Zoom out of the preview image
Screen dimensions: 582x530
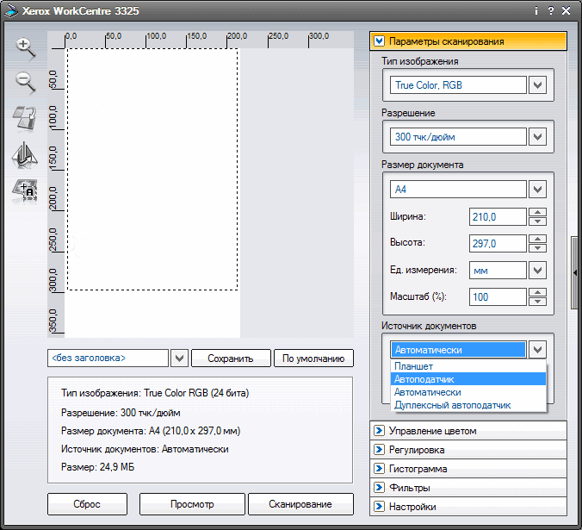tap(25, 83)
